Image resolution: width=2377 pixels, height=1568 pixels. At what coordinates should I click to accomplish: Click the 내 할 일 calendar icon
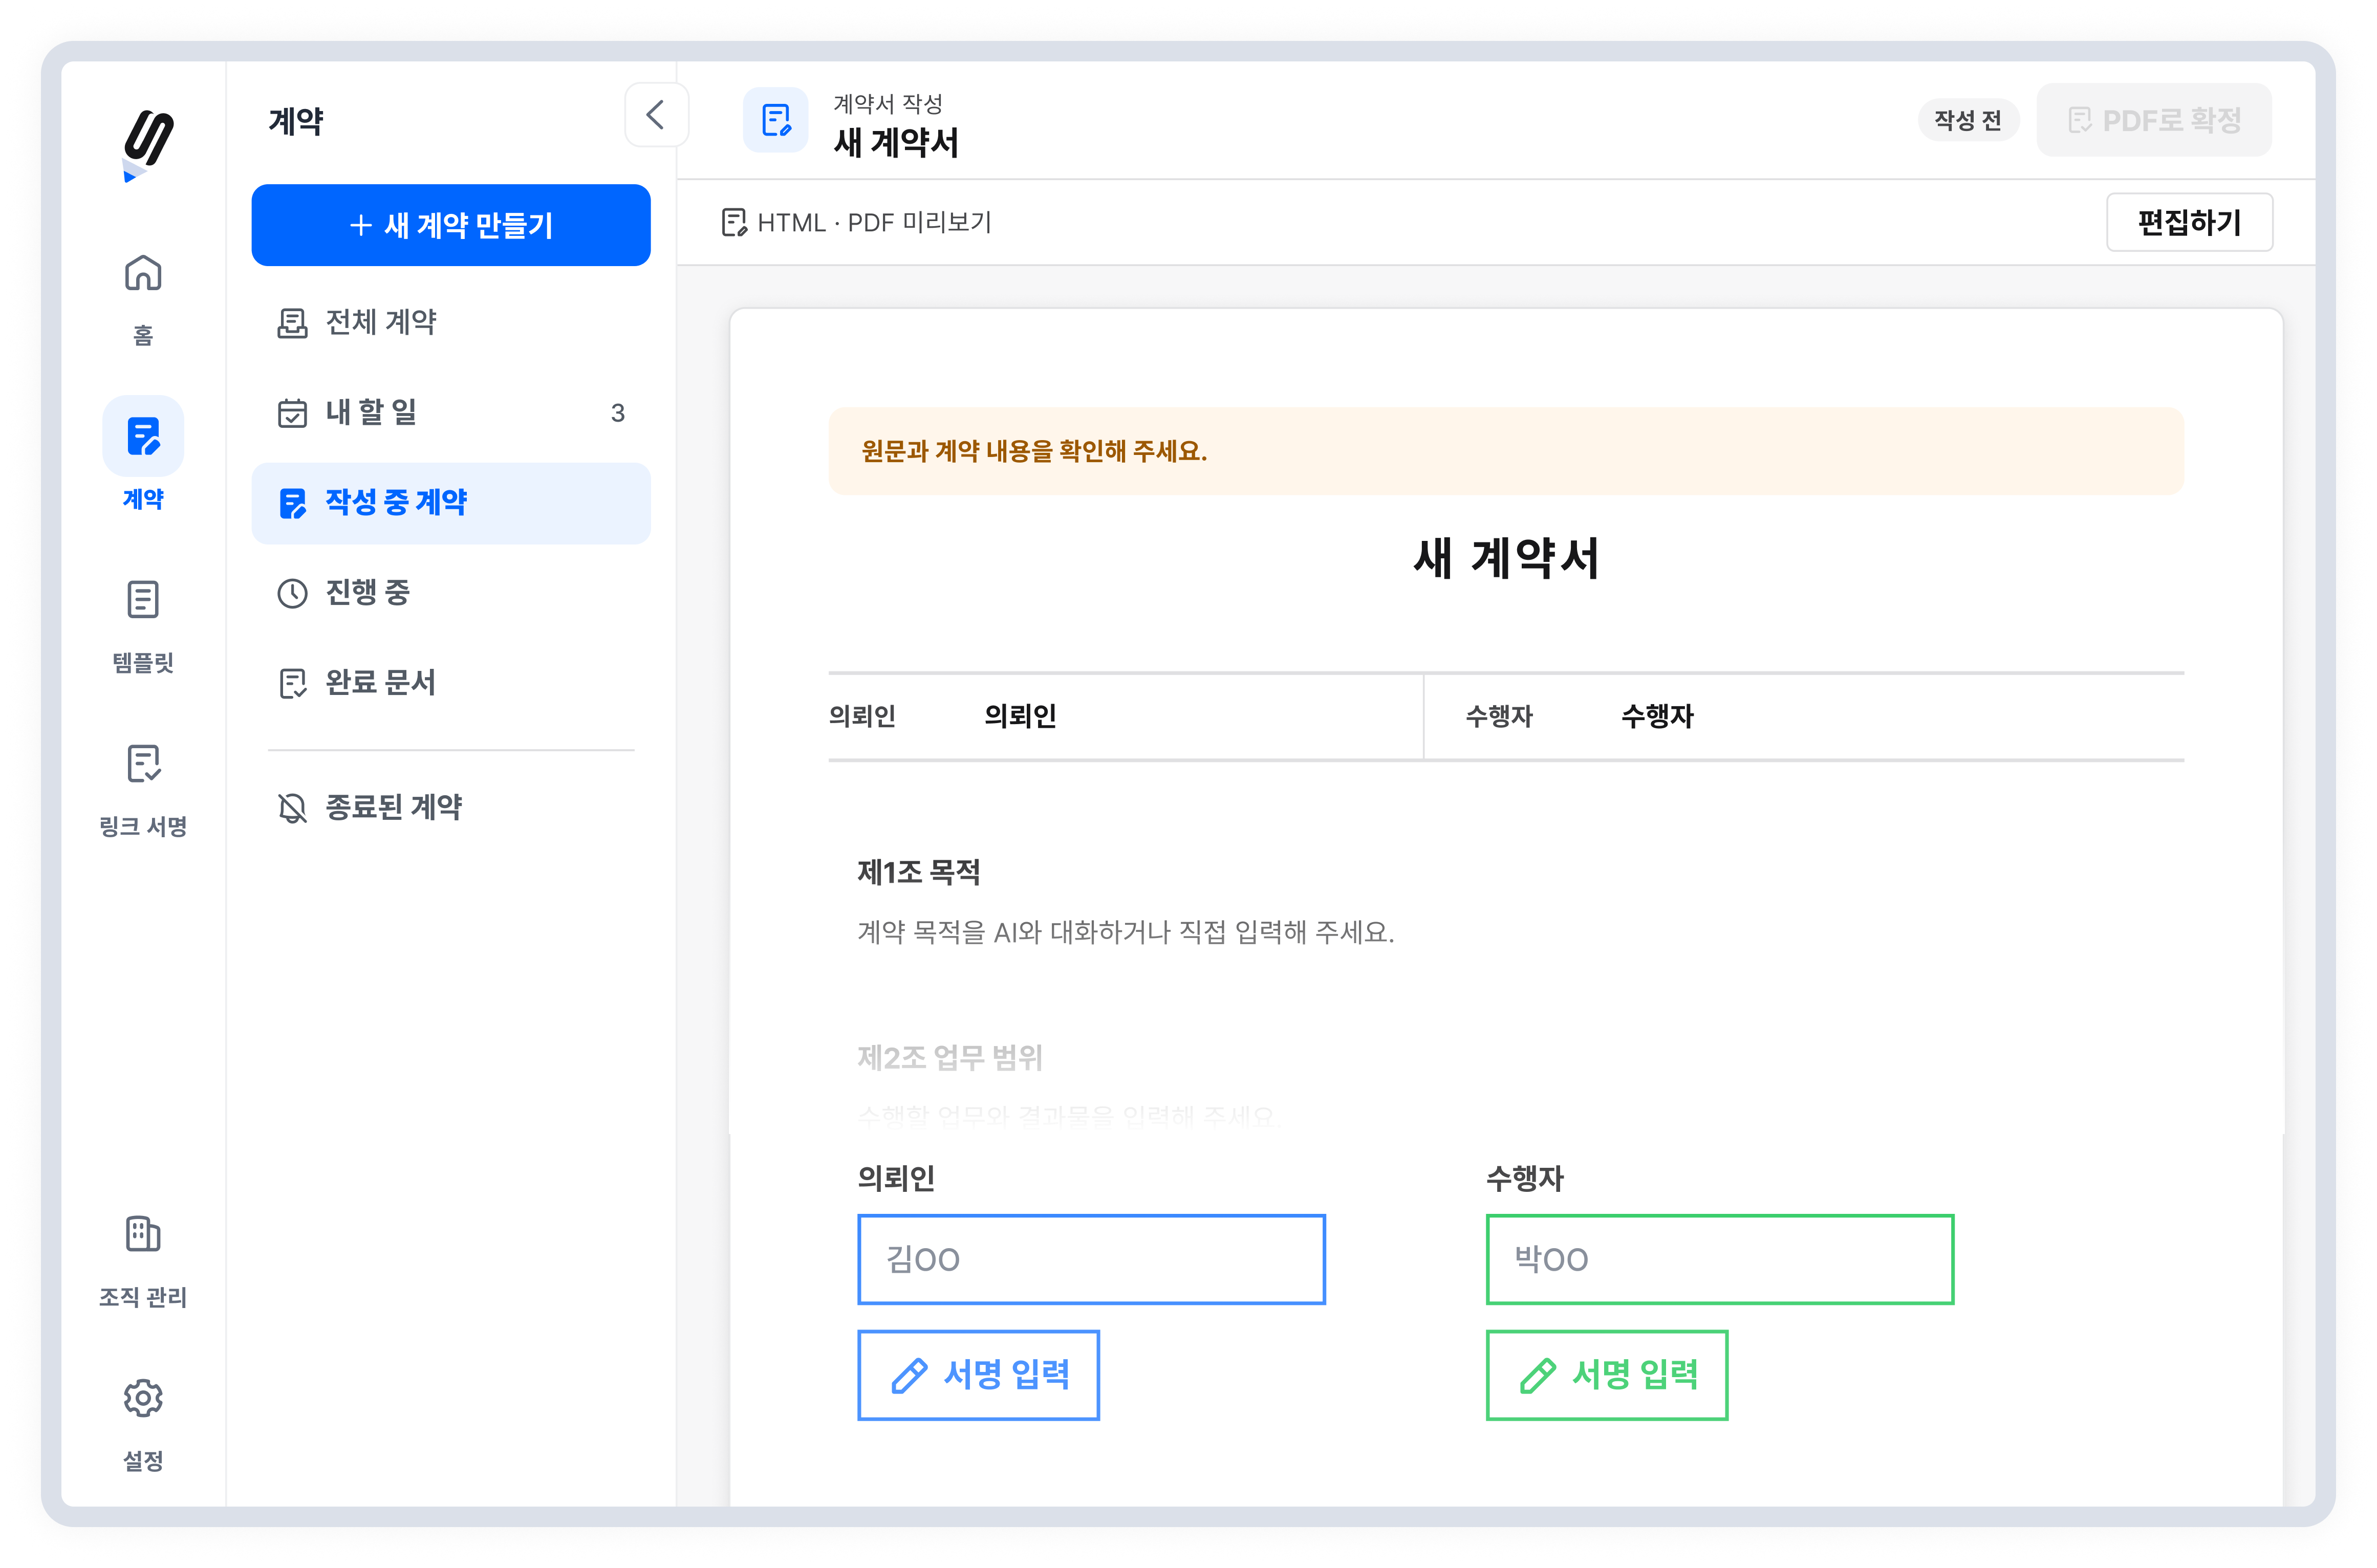click(x=292, y=413)
